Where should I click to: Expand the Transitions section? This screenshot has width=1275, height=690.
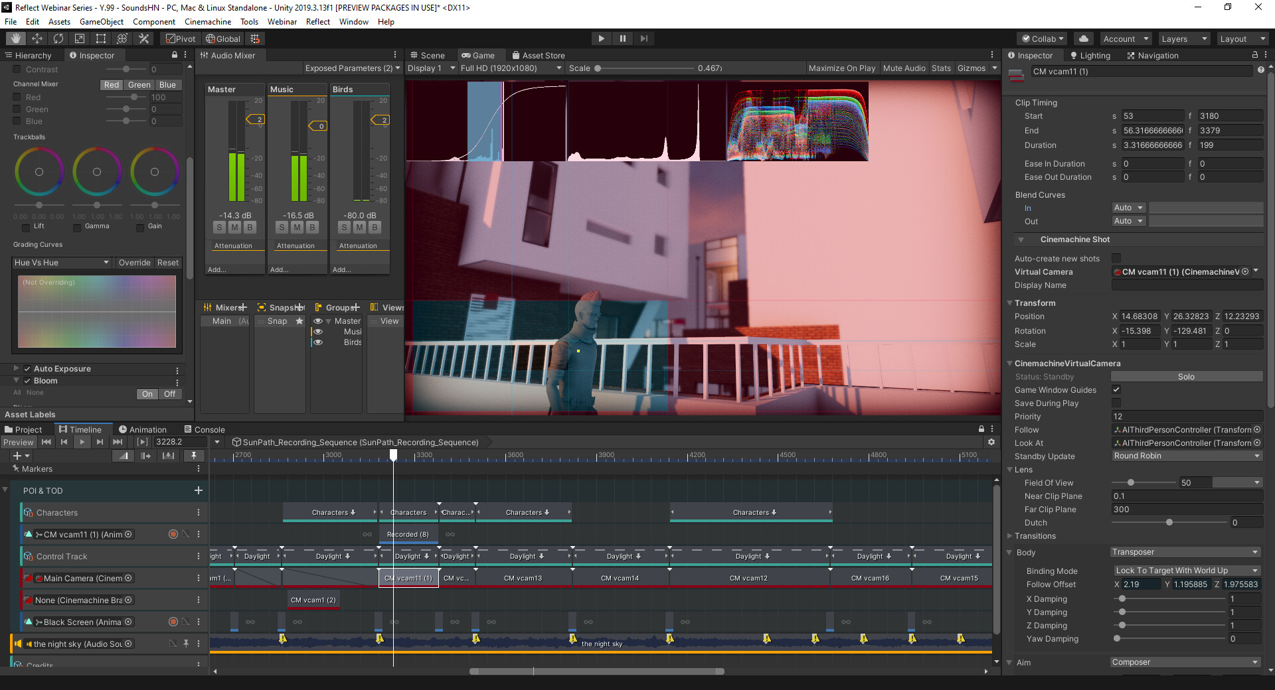point(1010,535)
